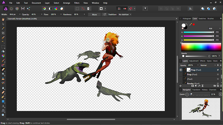Toggle visibility checkbox of top Prep layer
The height and width of the screenshot is (125, 223).
point(218,70)
